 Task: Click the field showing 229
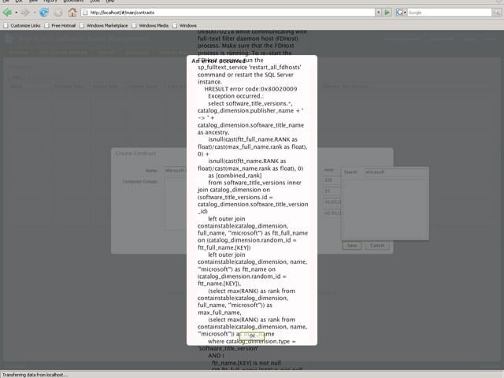(x=332, y=180)
